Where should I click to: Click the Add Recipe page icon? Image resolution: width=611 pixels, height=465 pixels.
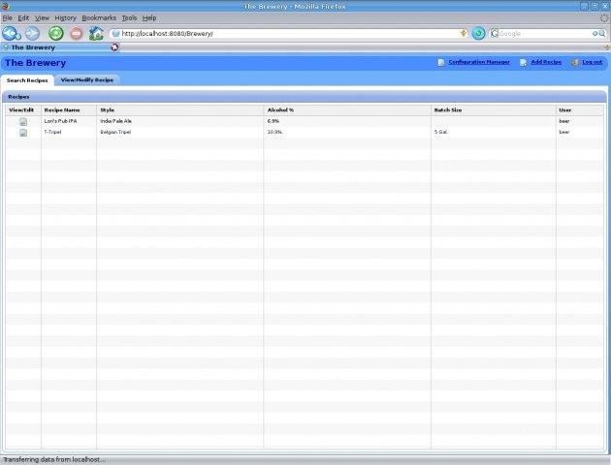tap(524, 63)
